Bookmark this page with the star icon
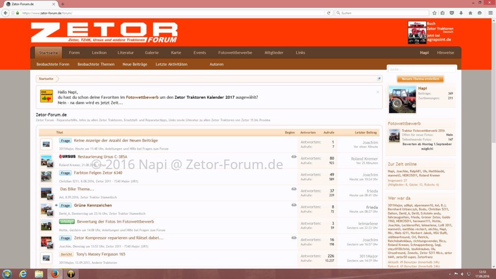 coord(434,13)
